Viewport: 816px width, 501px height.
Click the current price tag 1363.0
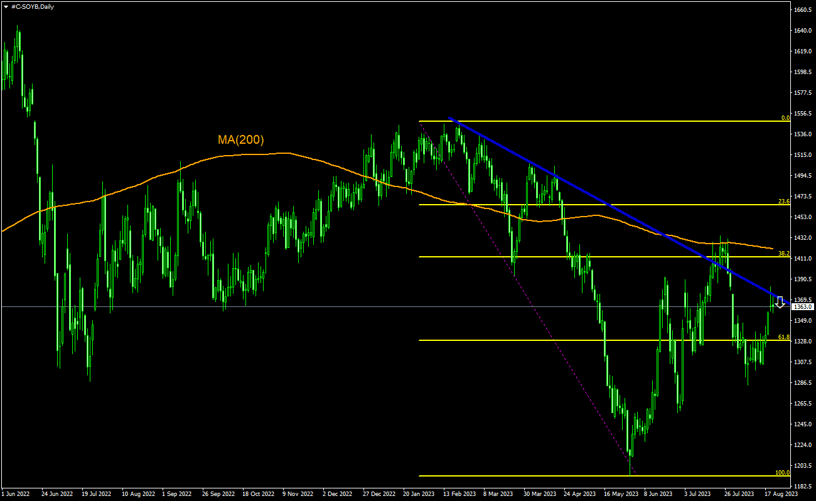pyautogui.click(x=803, y=307)
